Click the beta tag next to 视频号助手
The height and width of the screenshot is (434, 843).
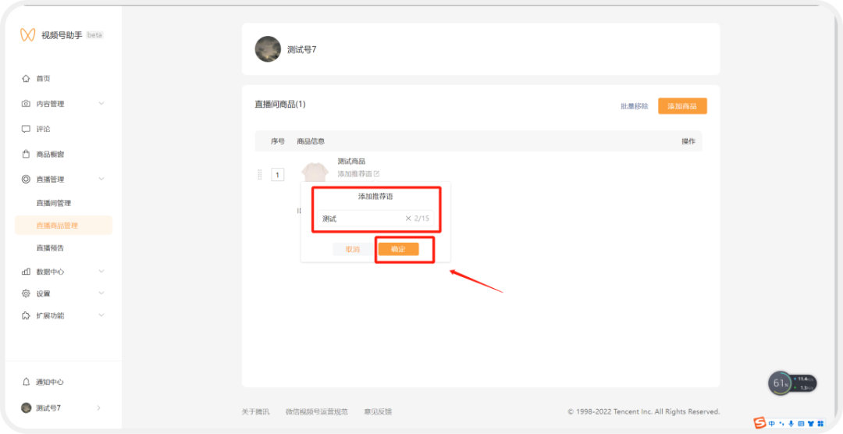click(x=94, y=35)
